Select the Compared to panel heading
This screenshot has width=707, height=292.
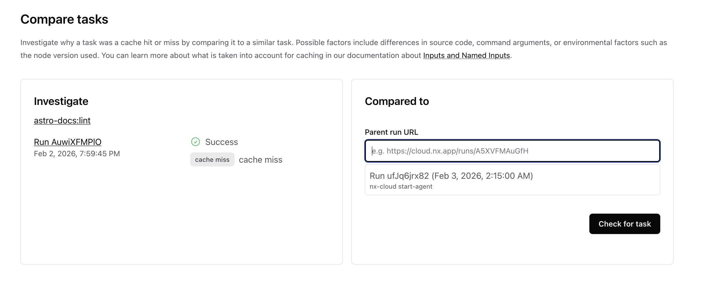click(x=396, y=101)
